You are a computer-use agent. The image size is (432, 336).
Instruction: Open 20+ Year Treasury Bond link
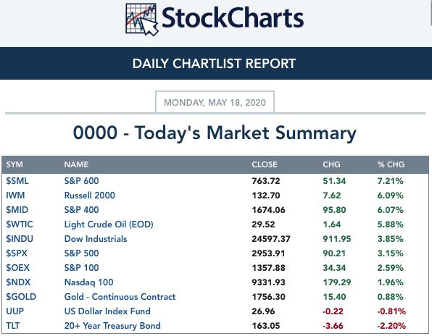coord(112,326)
